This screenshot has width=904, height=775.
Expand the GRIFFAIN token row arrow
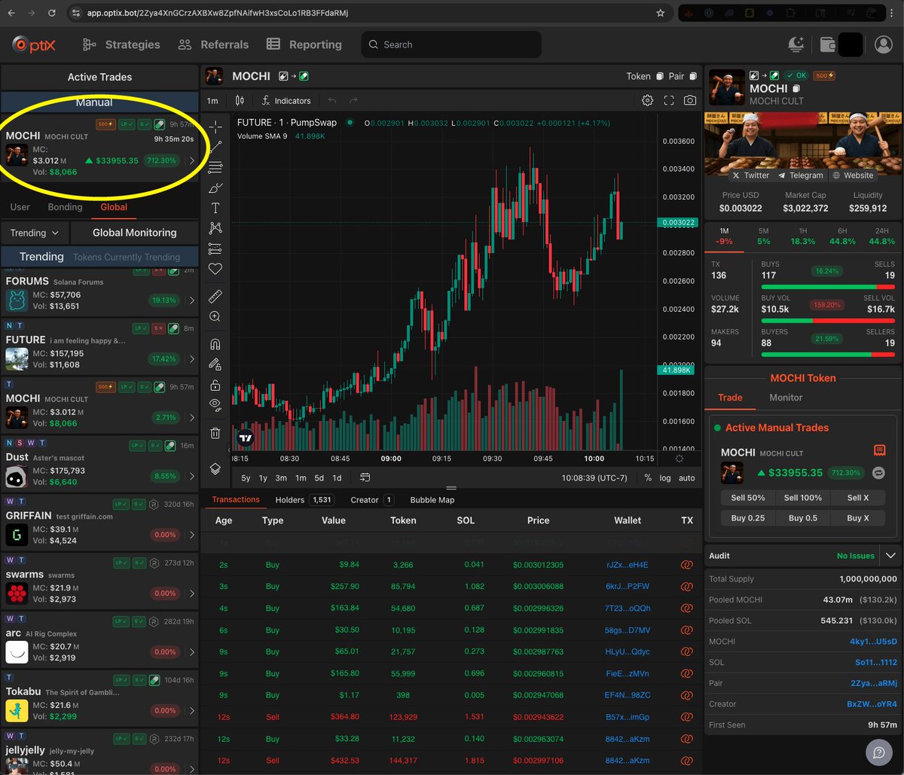tap(191, 534)
